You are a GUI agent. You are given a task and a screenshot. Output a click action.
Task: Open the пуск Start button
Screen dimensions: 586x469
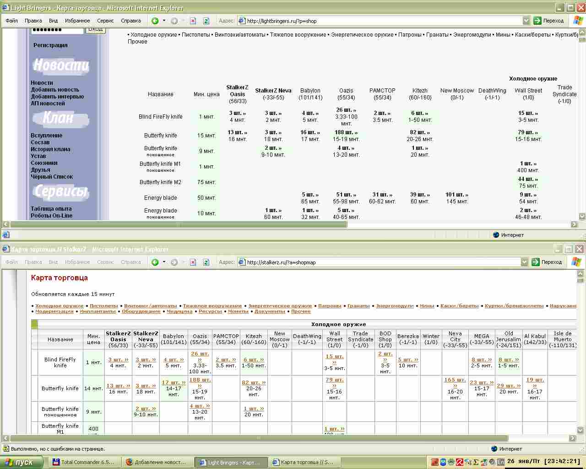pos(22,462)
